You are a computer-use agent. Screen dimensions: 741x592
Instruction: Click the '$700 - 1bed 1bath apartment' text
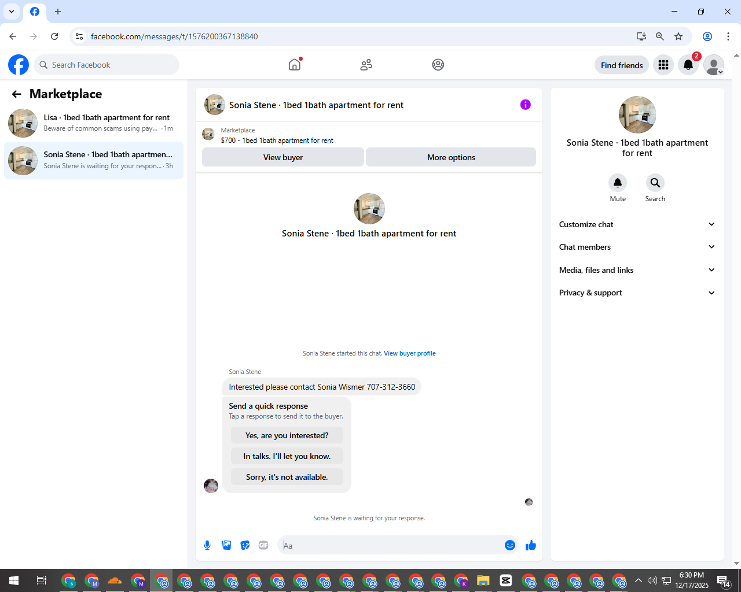click(277, 140)
